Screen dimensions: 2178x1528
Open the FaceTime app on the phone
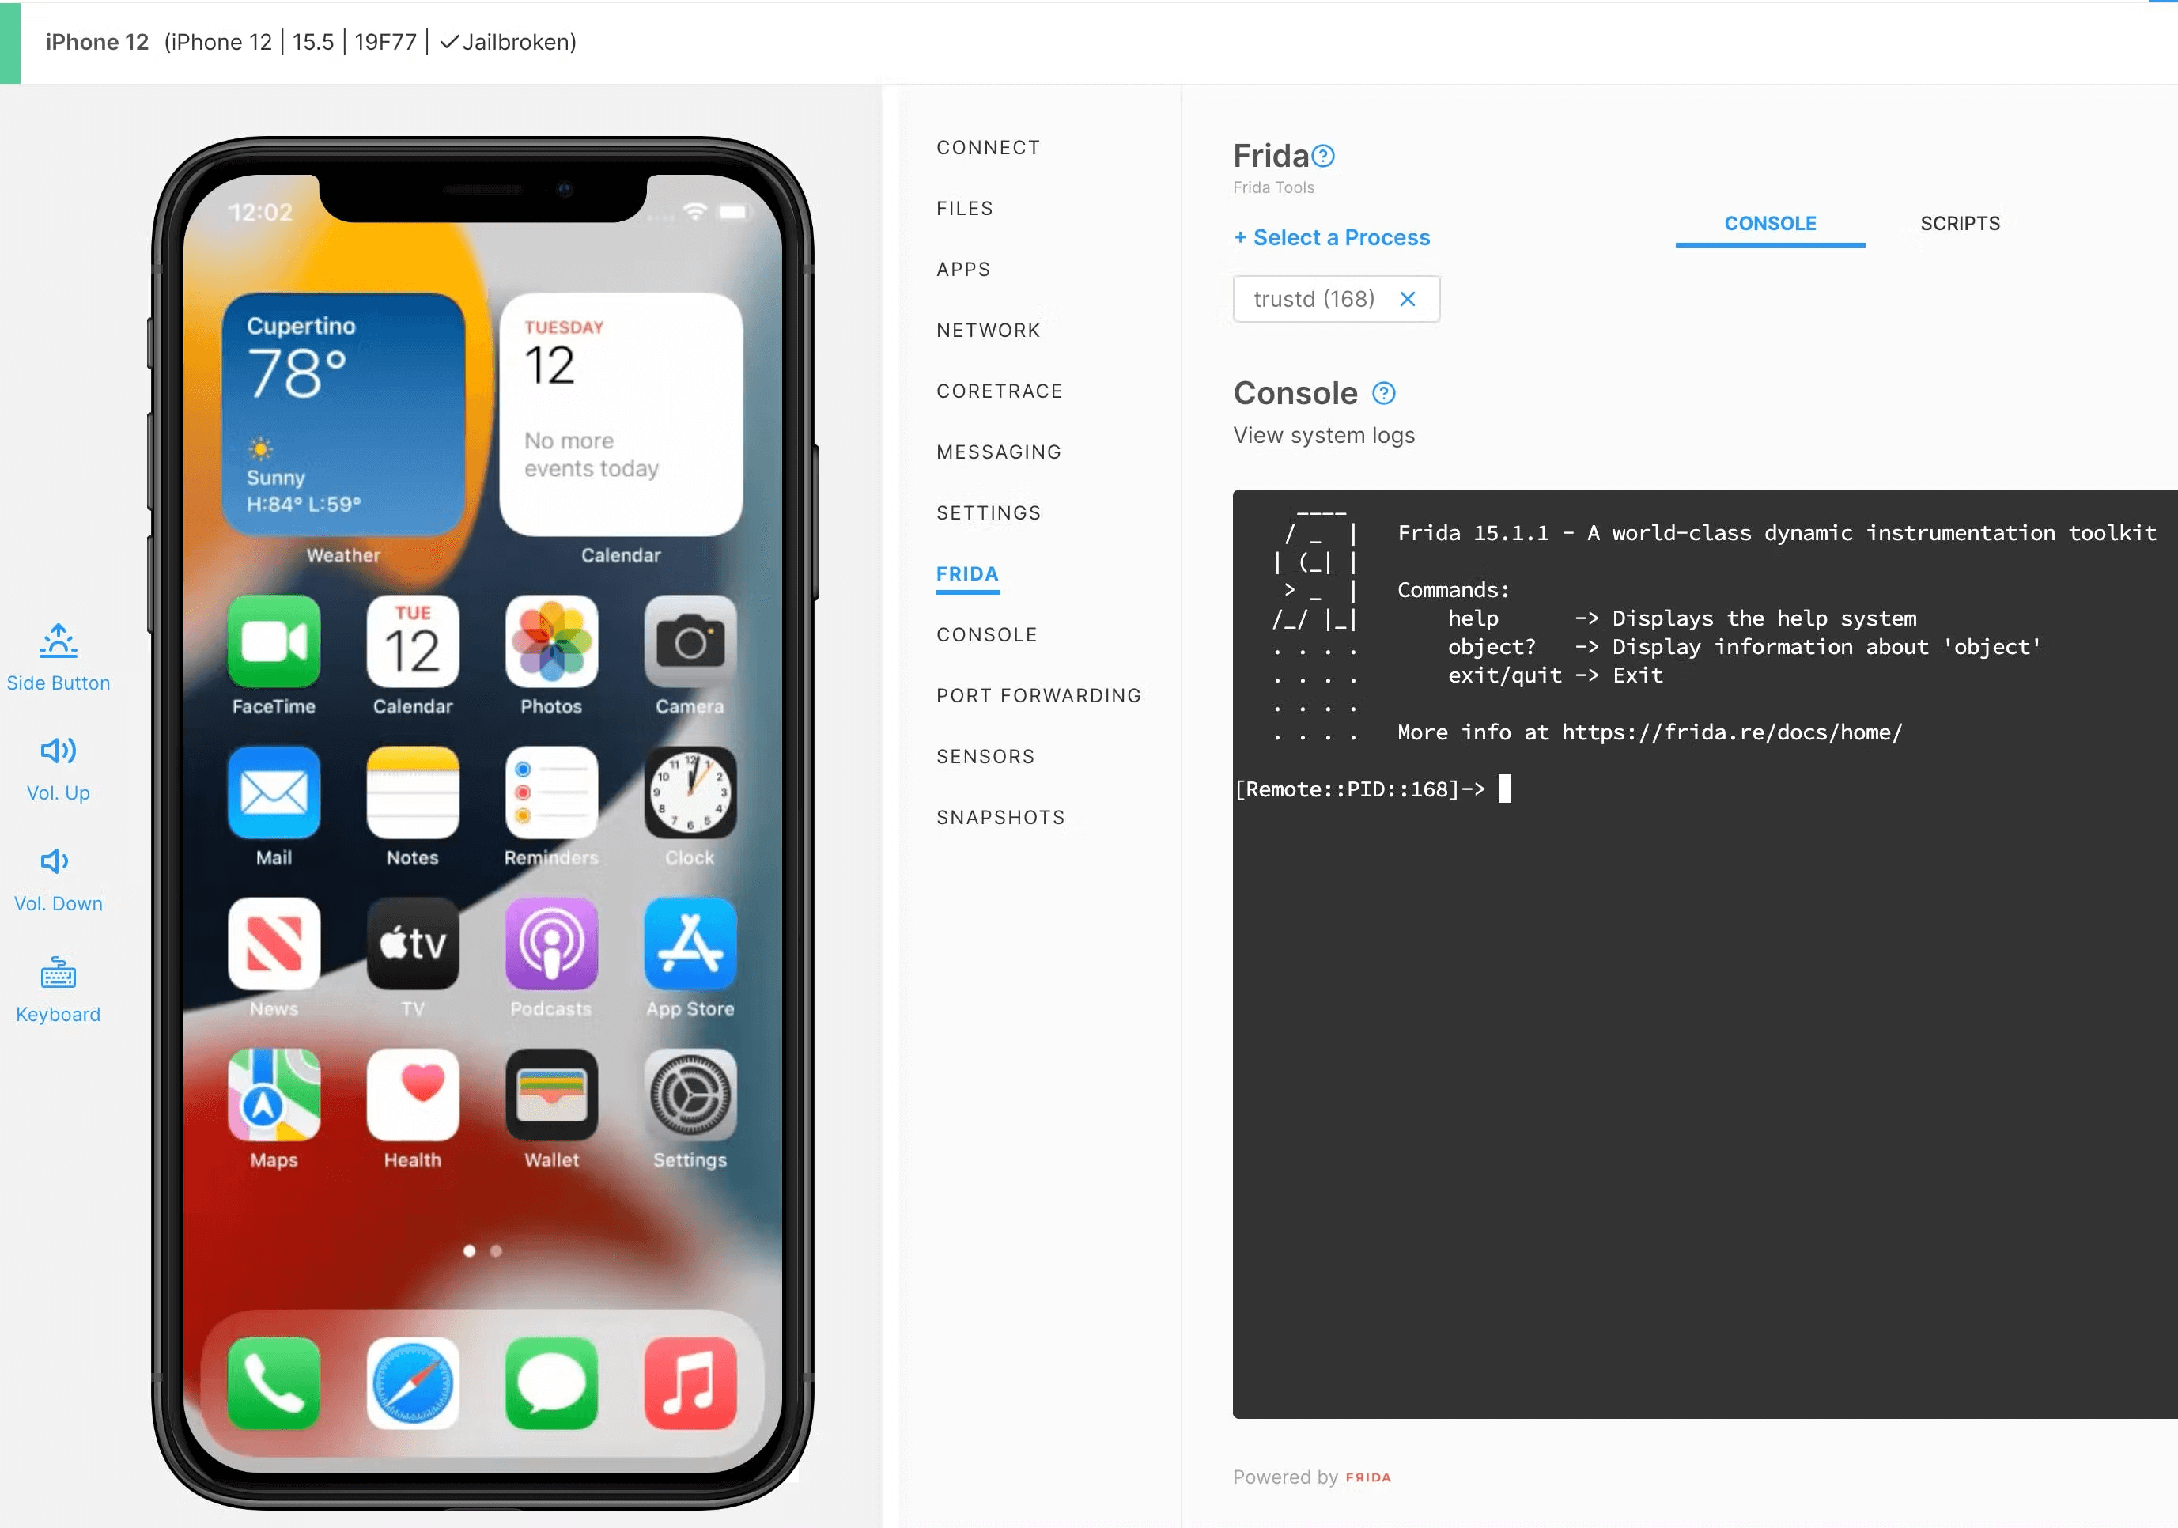tap(273, 642)
